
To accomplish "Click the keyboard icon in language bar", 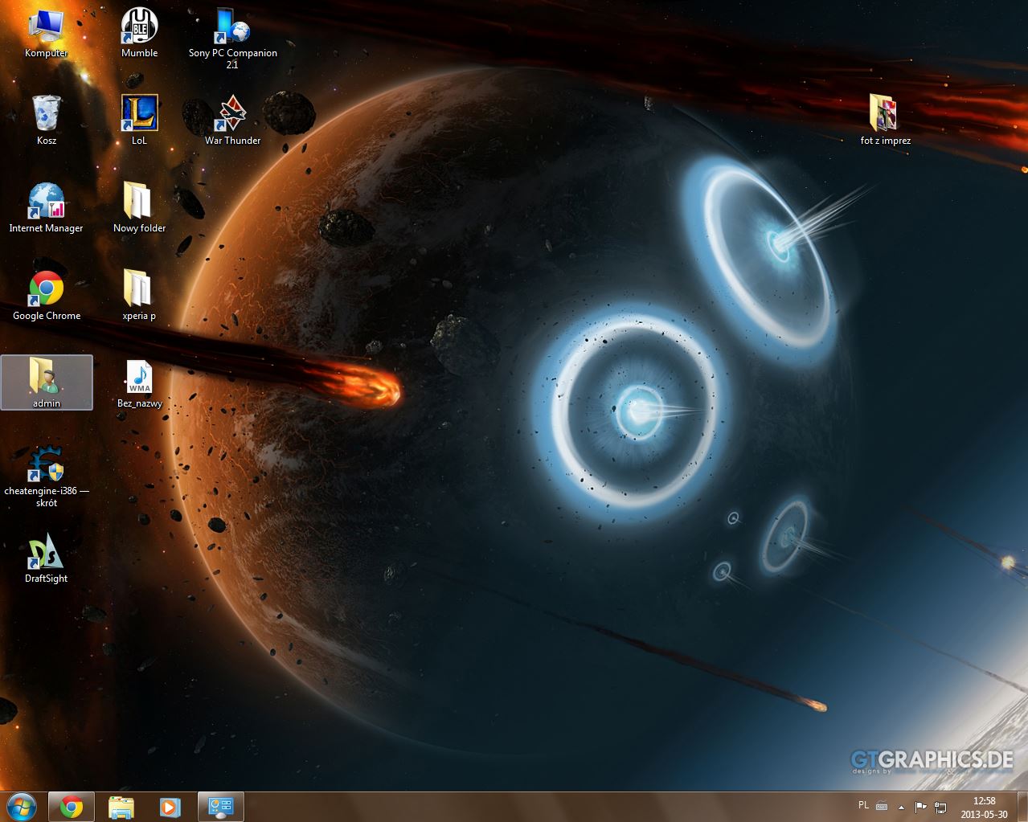I will [882, 807].
